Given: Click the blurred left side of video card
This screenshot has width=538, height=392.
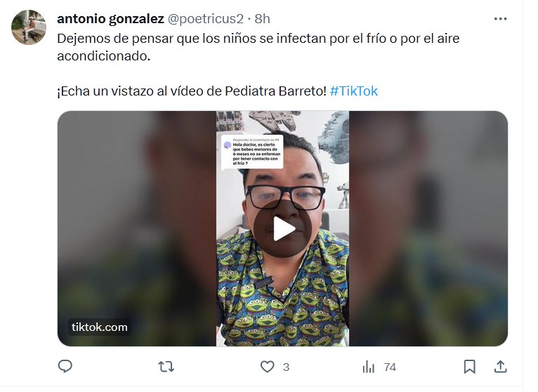Looking at the screenshot, I should pyautogui.click(x=136, y=228).
